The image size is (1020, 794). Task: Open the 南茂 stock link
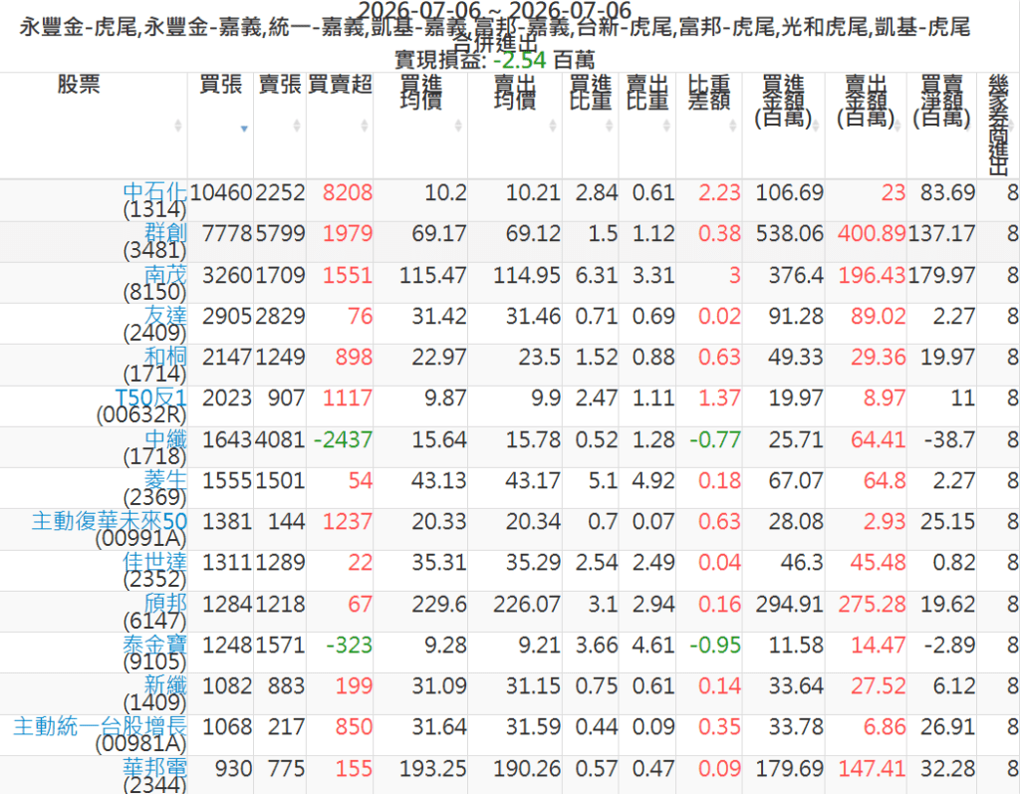pyautogui.click(x=165, y=274)
